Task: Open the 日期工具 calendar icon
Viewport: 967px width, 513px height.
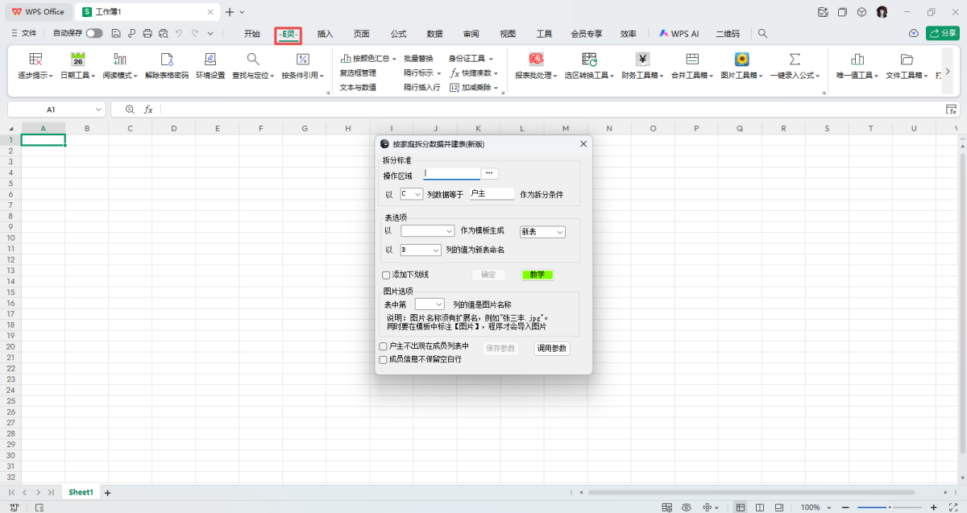Action: (x=77, y=60)
